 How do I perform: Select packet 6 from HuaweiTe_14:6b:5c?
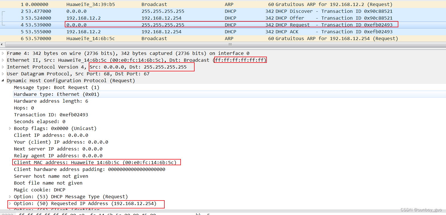pos(114,38)
